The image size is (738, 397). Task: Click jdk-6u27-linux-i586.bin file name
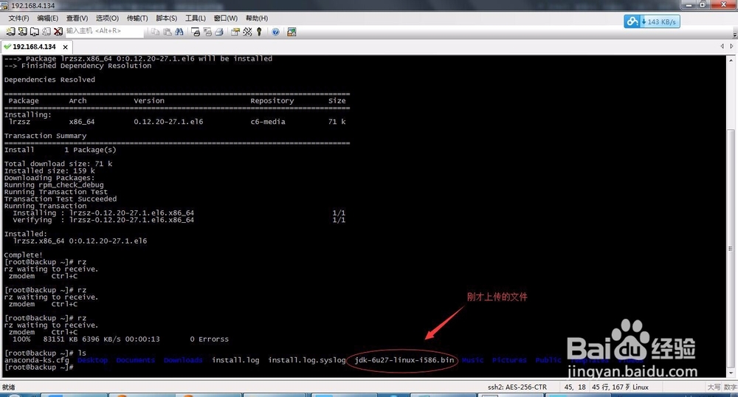coord(404,360)
